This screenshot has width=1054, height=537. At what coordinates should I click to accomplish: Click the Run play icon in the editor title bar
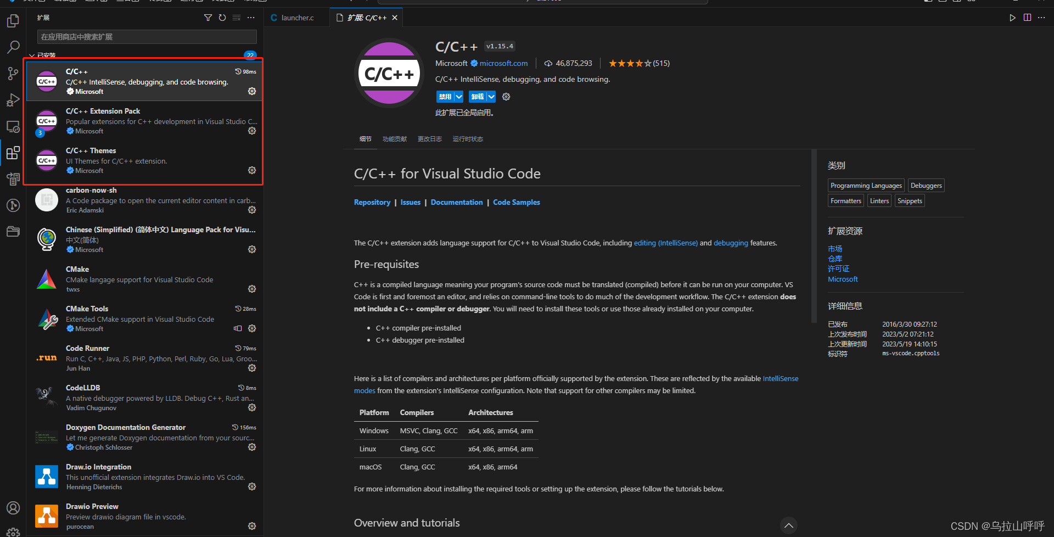coord(1012,18)
